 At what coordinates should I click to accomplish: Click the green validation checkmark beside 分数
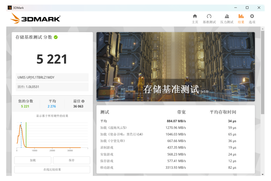coord(56,37)
